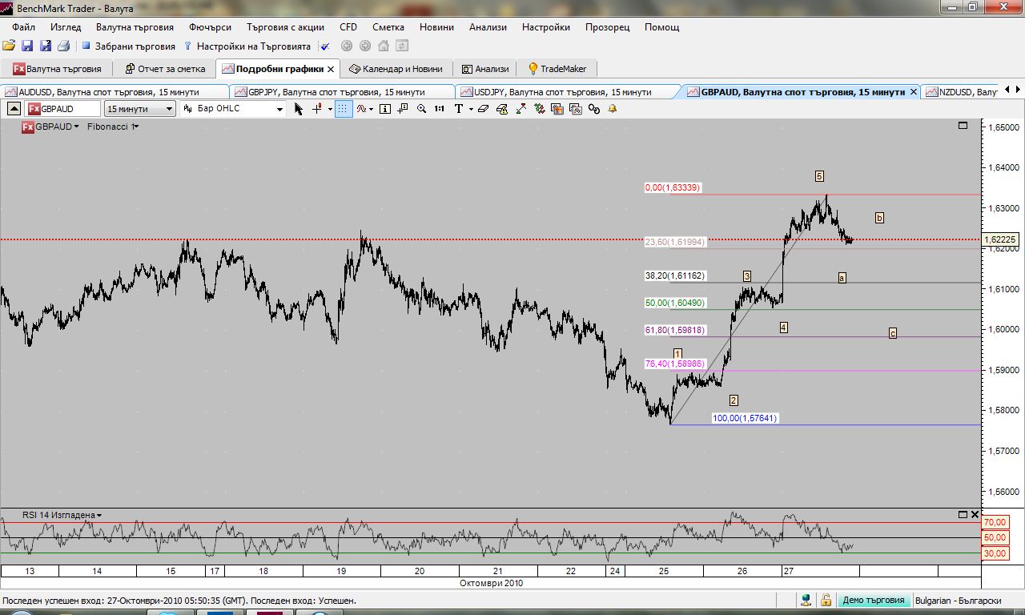The width and height of the screenshot is (1025, 615).
Task: Open the Анализи menu
Action: coord(488,27)
